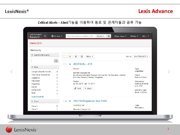Click the main search terms input field
This screenshot has width=180, height=135.
click(80, 36)
